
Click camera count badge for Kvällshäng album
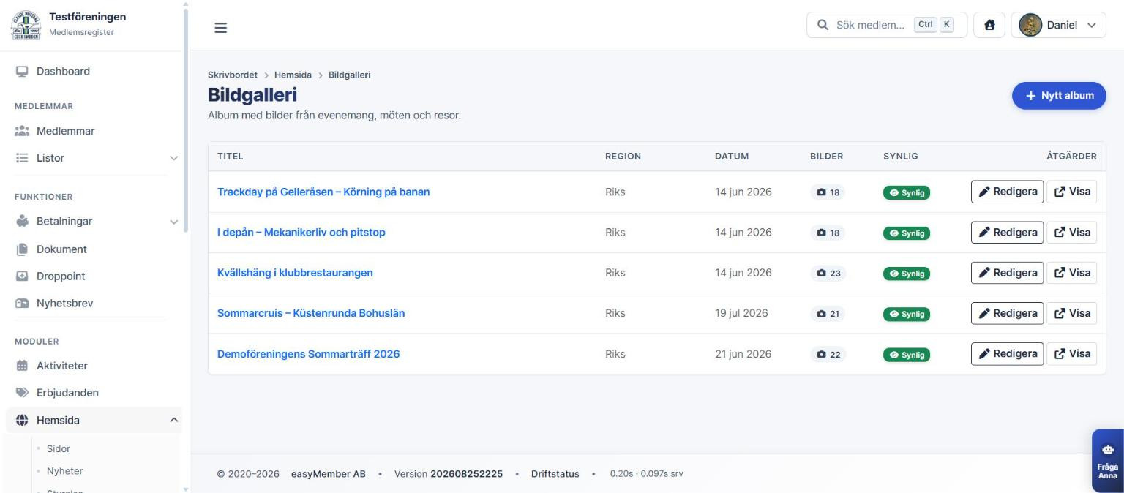click(828, 274)
